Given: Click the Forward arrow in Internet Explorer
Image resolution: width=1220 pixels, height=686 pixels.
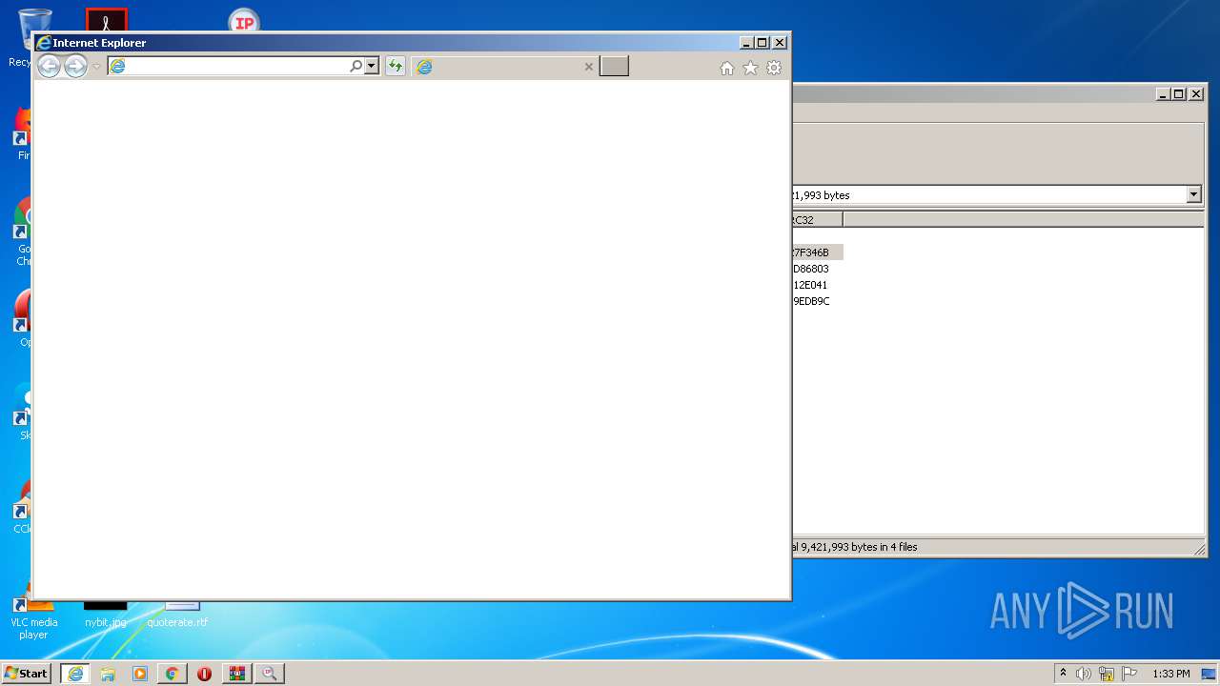Looking at the screenshot, I should tap(75, 66).
